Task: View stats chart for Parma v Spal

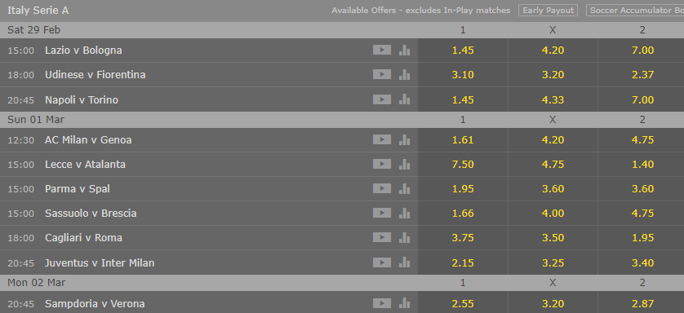Action: pos(404,188)
